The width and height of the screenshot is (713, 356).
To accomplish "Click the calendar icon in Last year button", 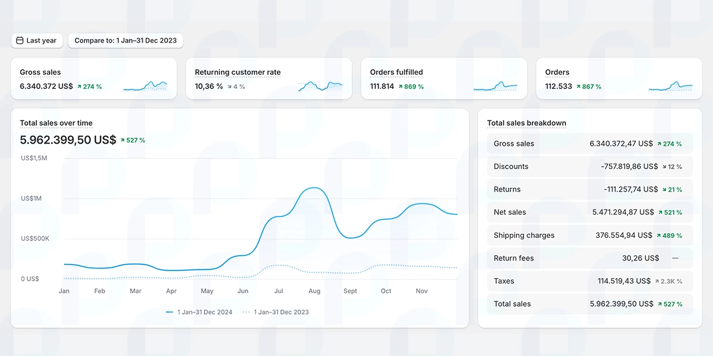I will (20, 40).
